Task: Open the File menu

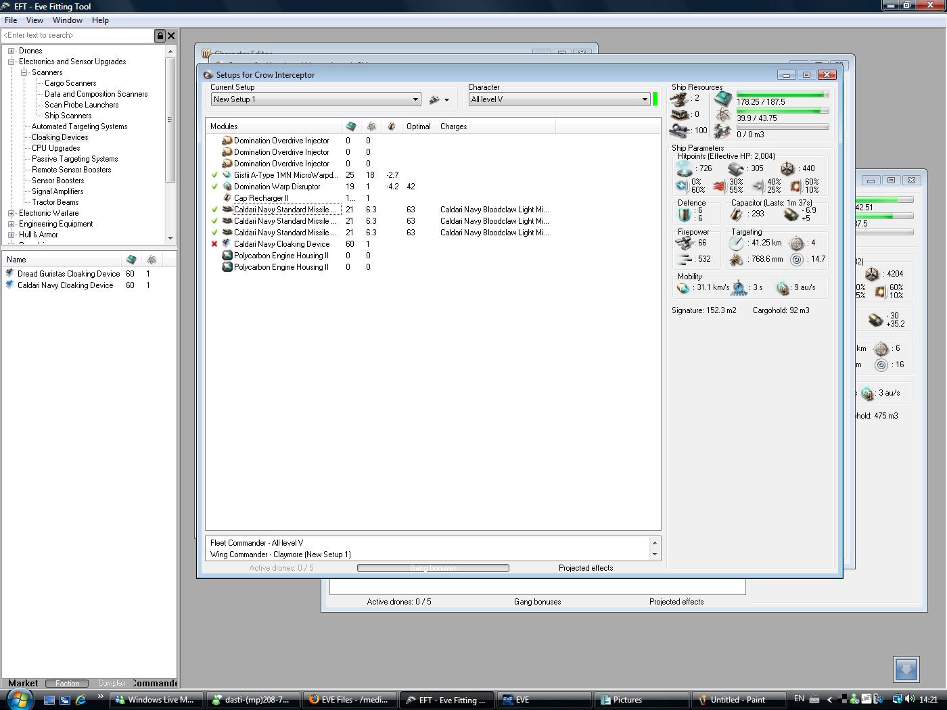Action: 11,20
